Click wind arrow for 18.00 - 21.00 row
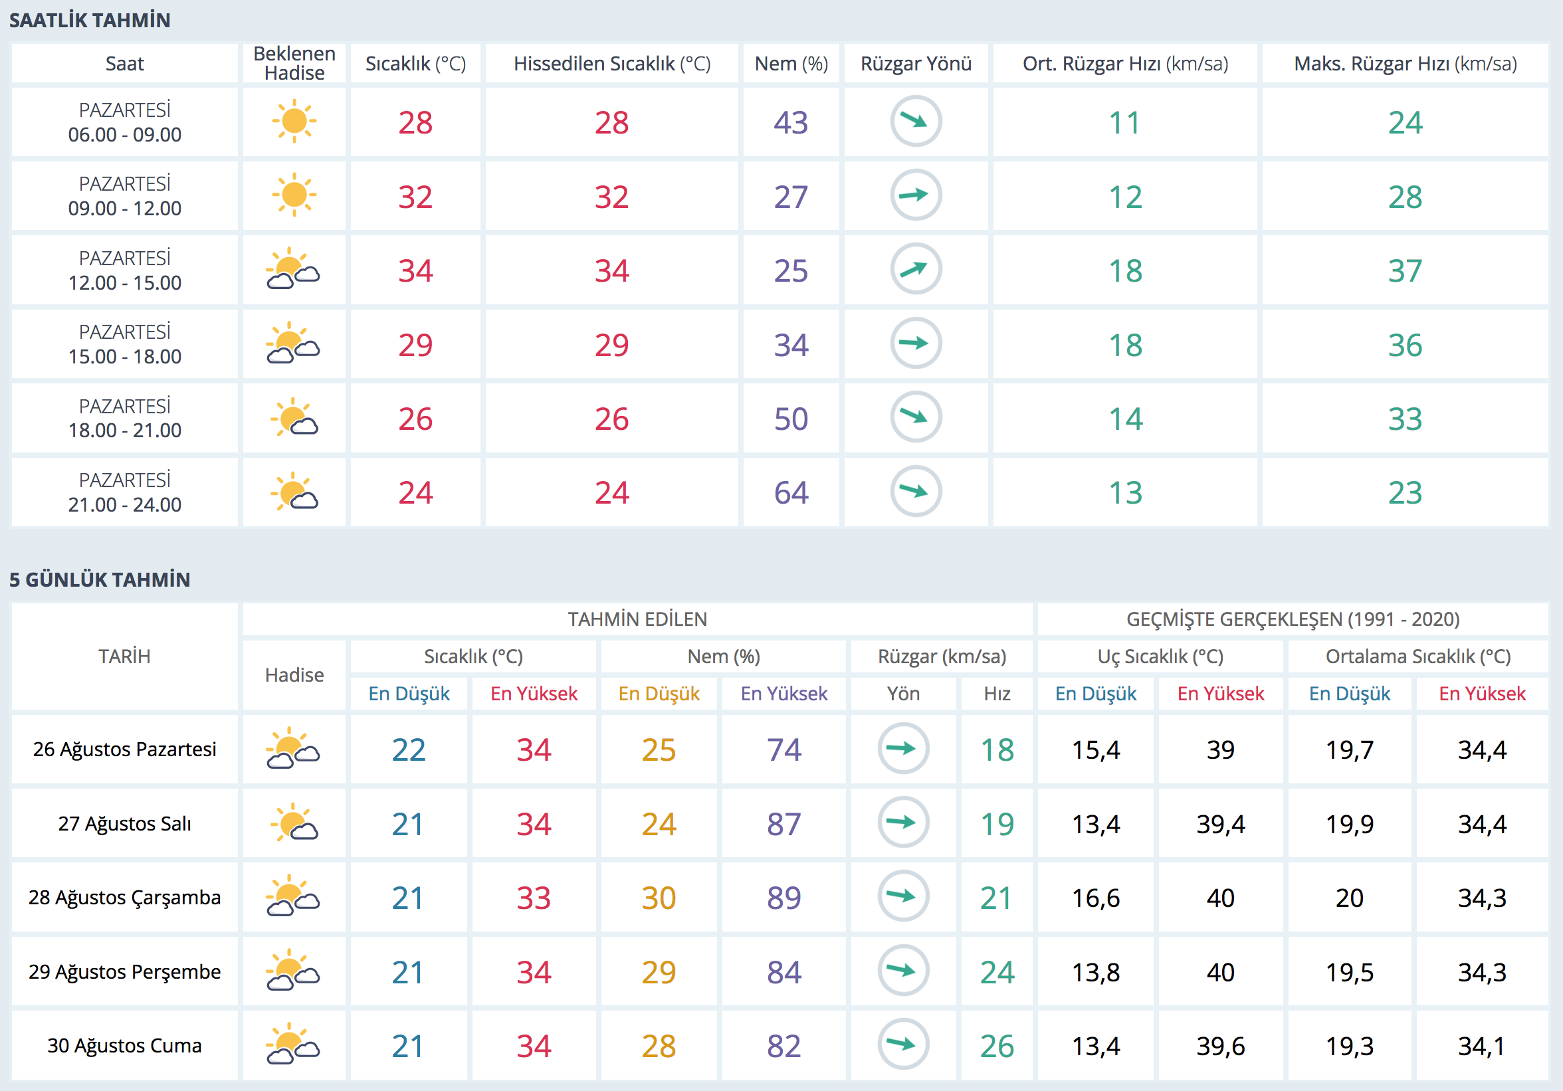The height and width of the screenshot is (1091, 1563). click(x=916, y=417)
